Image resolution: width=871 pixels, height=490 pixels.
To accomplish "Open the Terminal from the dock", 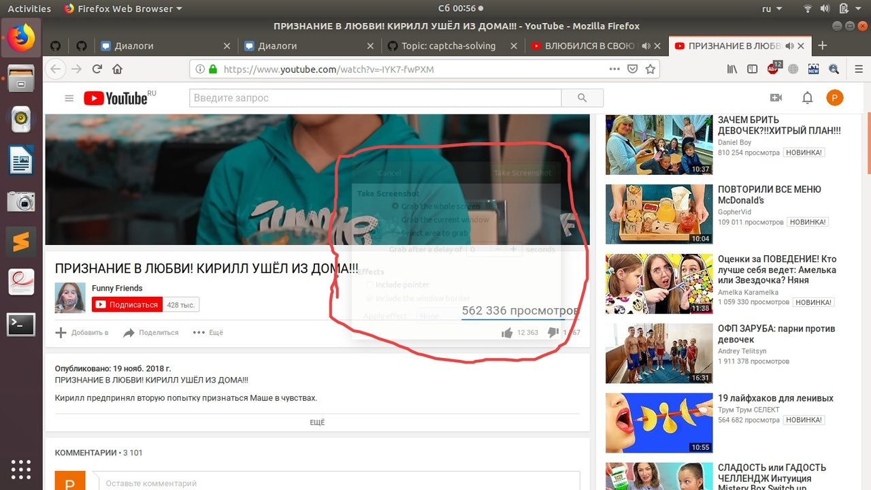I will tap(21, 325).
